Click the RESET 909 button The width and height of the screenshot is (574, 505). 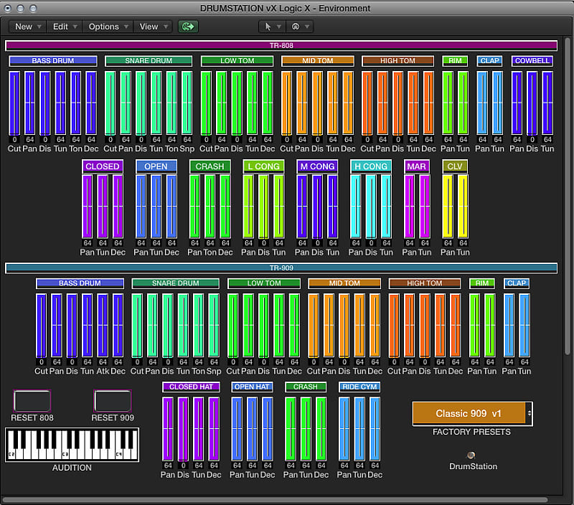(112, 402)
